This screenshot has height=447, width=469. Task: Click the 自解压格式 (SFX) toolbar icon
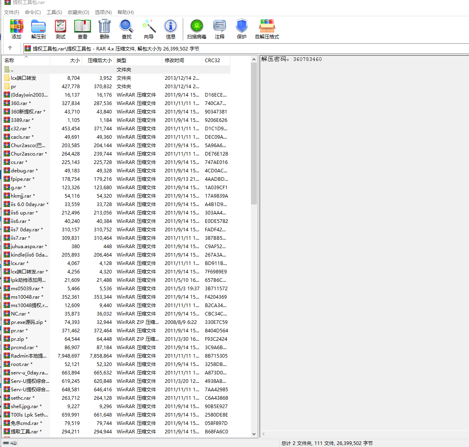pyautogui.click(x=267, y=26)
